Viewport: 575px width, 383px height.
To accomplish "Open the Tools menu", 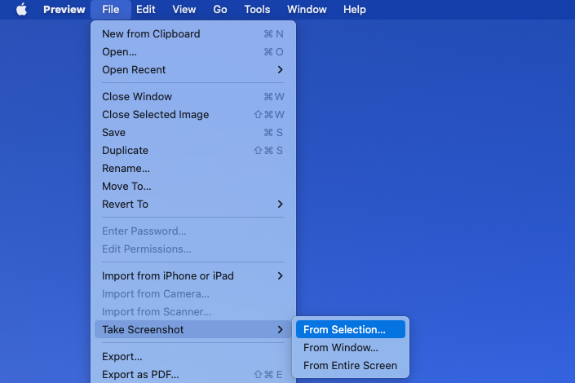I will [x=257, y=10].
